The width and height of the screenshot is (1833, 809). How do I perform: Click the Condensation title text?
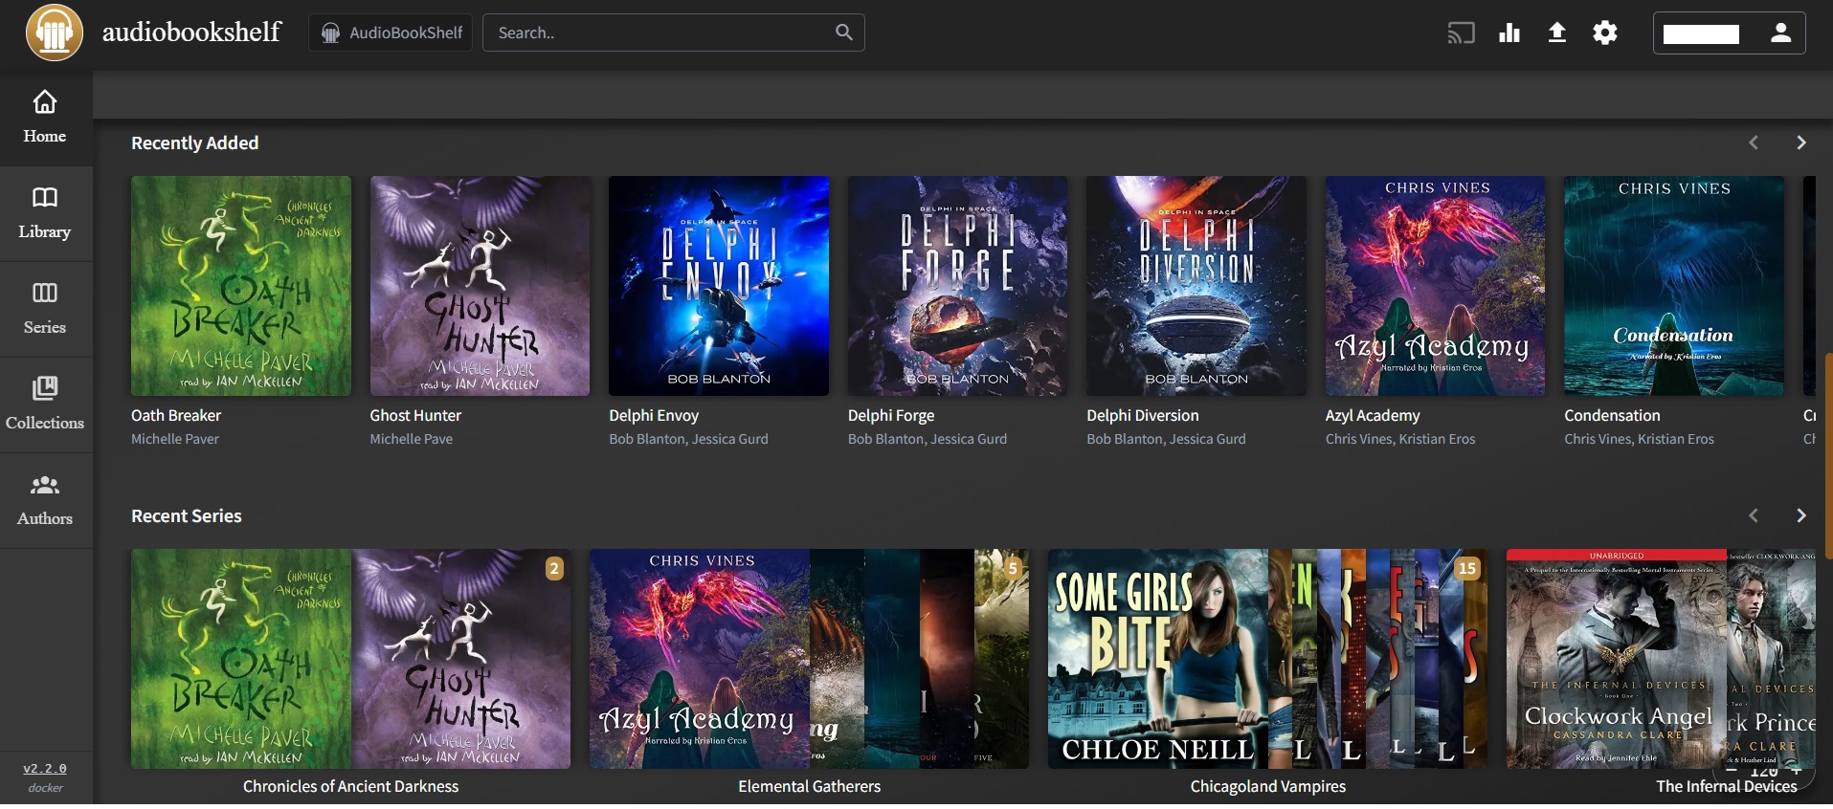click(x=1612, y=415)
